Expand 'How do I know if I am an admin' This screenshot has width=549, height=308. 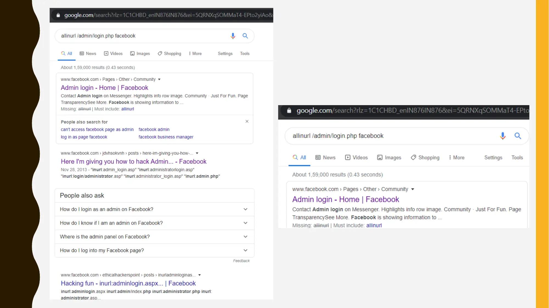[x=154, y=223]
